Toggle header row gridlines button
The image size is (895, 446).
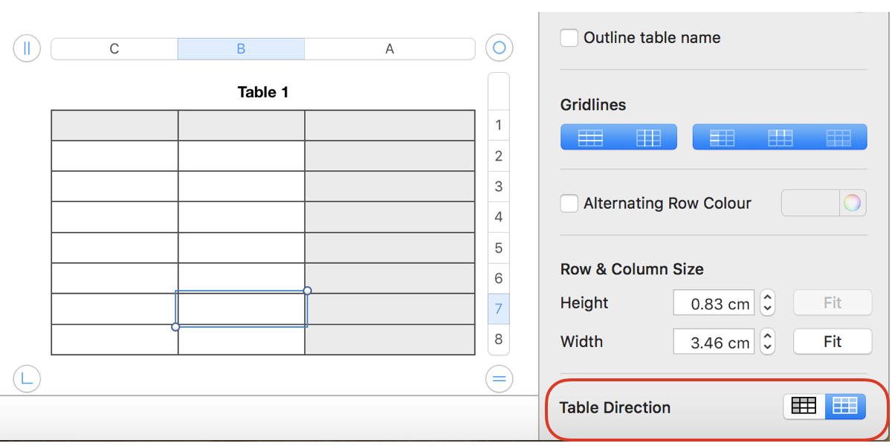780,138
